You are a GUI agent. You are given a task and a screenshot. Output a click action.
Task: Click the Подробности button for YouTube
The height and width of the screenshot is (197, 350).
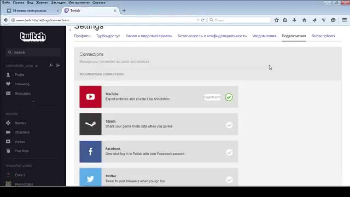pos(212,97)
